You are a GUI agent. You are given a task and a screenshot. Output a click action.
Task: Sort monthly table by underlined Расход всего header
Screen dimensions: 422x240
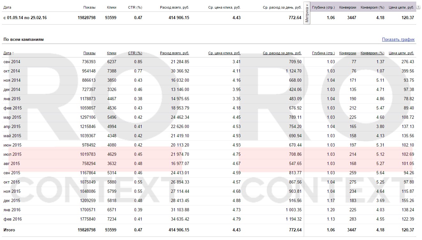click(x=174, y=53)
